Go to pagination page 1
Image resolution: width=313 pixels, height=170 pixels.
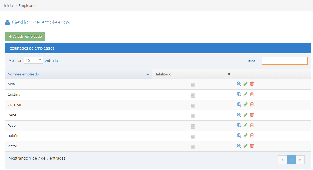click(x=291, y=160)
